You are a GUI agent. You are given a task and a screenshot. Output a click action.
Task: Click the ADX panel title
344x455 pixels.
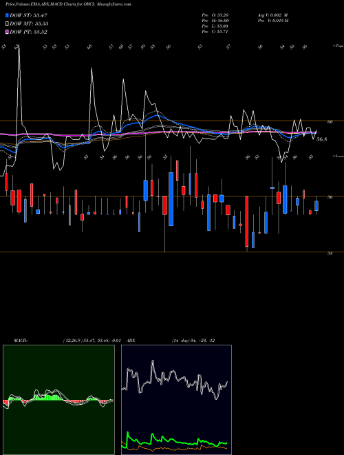(131, 341)
